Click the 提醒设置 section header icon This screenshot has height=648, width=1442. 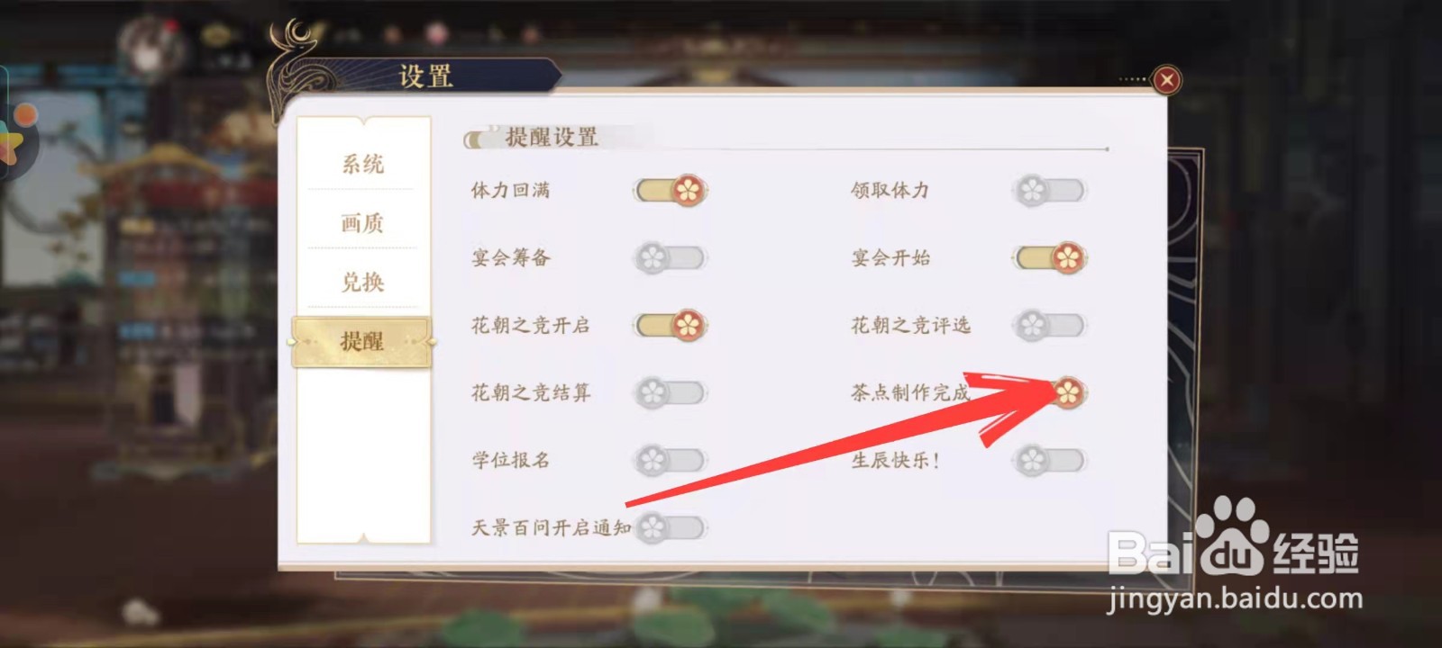479,139
